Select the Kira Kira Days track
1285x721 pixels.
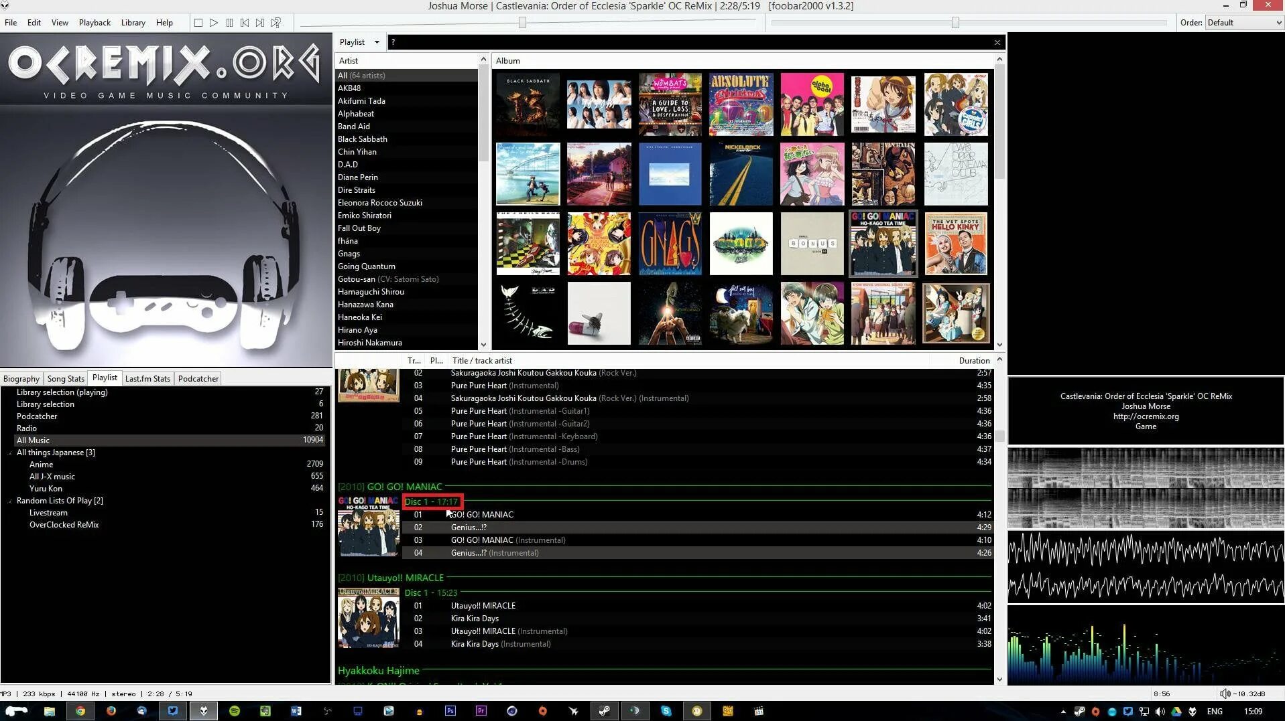pos(697,619)
